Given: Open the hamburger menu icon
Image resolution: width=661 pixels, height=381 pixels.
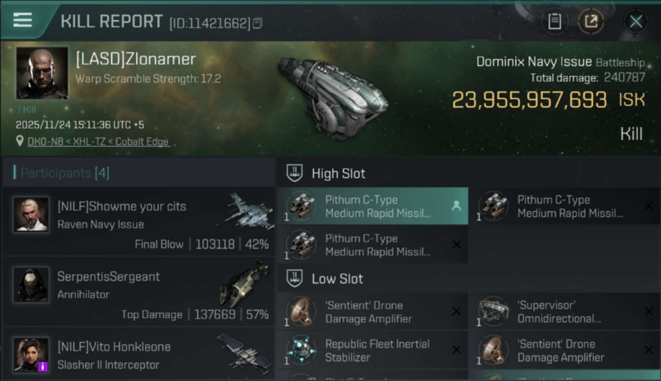Looking at the screenshot, I should coord(23,20).
